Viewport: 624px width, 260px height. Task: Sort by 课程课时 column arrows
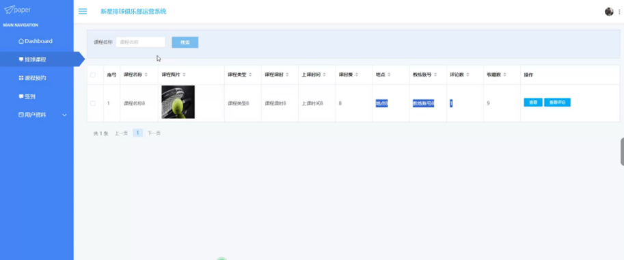pos(287,75)
